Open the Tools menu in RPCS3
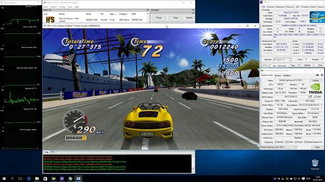The height and width of the screenshot is (182, 325). pyautogui.click(x=70, y=7)
